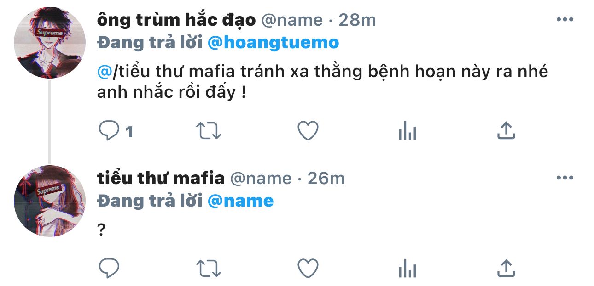594x286 pixels.
Task: Like the tweet by ông trùm hắc đạo
Action: click(308, 131)
